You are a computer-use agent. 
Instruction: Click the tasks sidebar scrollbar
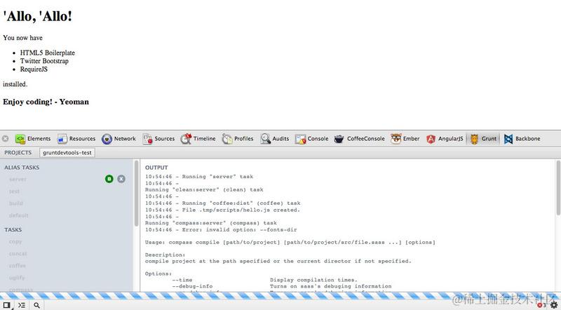click(136, 194)
